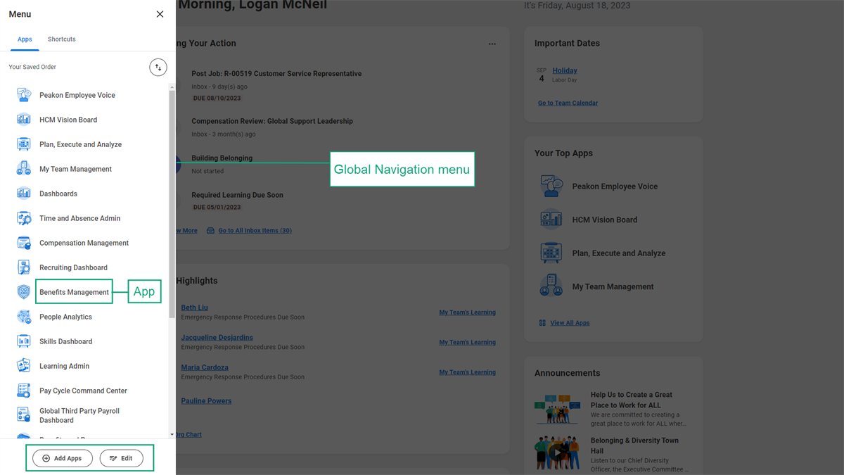Image resolution: width=844 pixels, height=475 pixels.
Task: Click Peakon Employee Voice label in Top Apps
Action: click(615, 186)
